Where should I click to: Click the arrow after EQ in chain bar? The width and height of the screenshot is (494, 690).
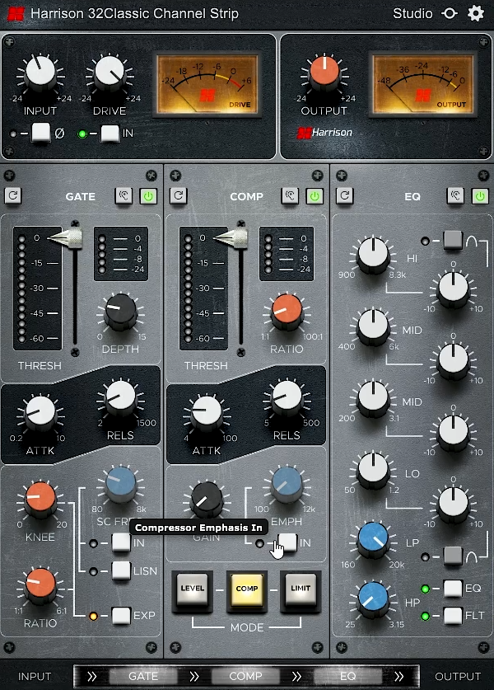(x=398, y=676)
